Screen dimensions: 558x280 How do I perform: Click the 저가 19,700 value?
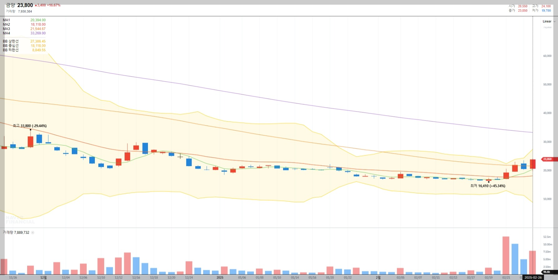[x=541, y=11]
